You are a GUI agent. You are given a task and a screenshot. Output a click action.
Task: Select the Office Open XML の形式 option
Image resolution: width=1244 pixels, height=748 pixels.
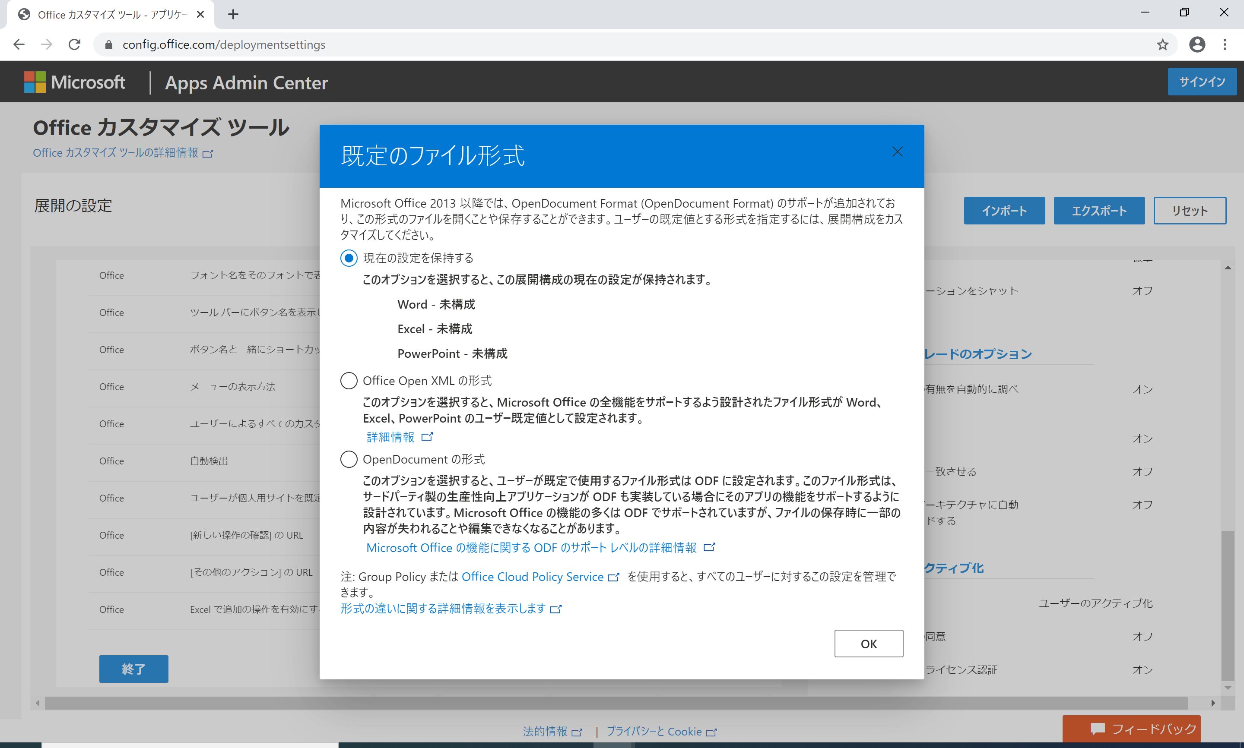click(349, 381)
